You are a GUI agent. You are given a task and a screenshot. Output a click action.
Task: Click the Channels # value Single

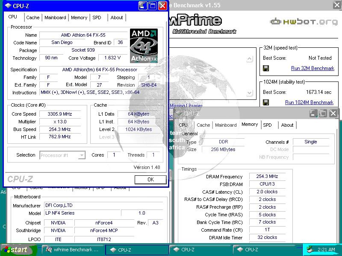pyautogui.click(x=311, y=142)
